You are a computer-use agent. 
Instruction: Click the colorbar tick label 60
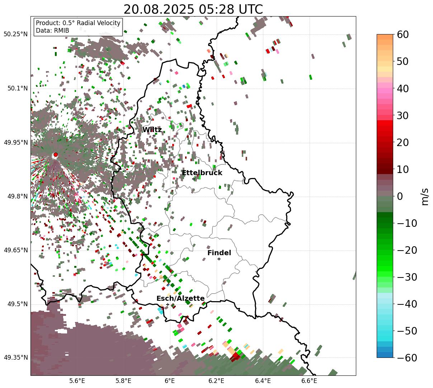click(x=403, y=34)
